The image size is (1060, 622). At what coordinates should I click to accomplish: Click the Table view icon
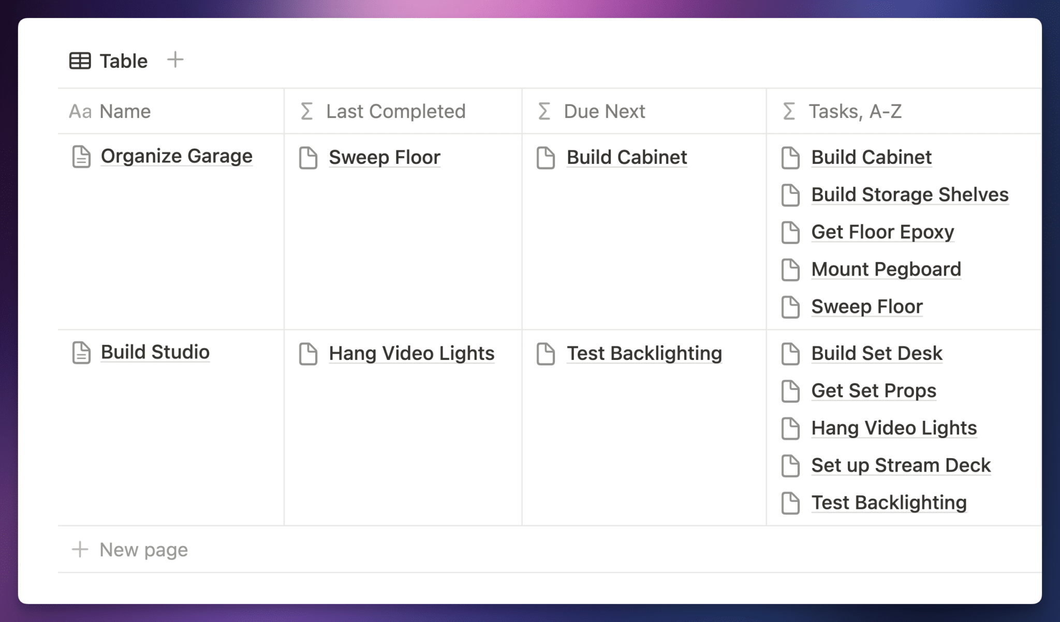pos(80,61)
